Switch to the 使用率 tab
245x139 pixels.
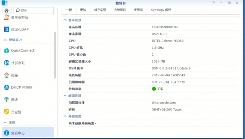point(138,10)
